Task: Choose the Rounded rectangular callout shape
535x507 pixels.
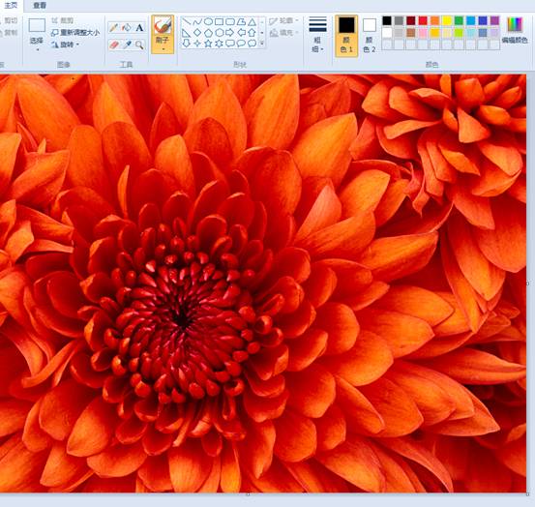Action: tap(230, 44)
